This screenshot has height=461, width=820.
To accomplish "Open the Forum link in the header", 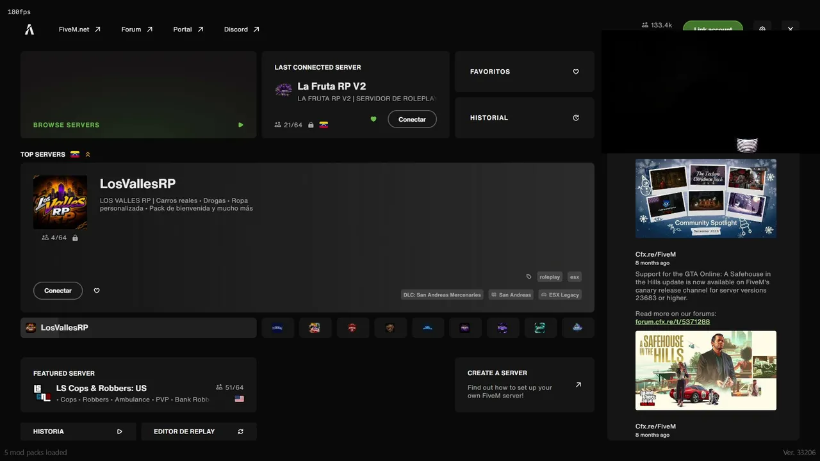I will 137,29.
